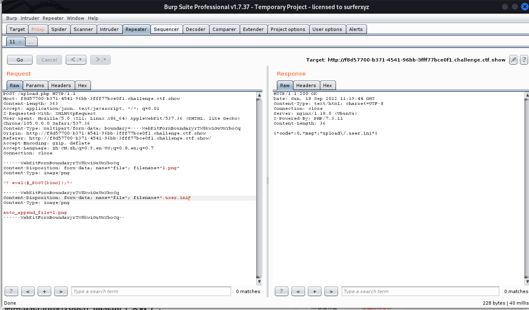Click the X-Powered-By PHP/7.3.11 header
Viewport: 529px width, 310px height.
point(307,118)
